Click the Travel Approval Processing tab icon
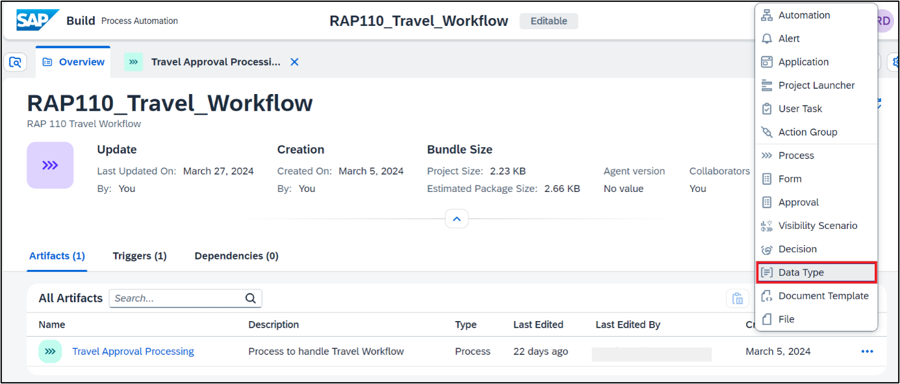This screenshot has height=384, width=900. click(134, 62)
